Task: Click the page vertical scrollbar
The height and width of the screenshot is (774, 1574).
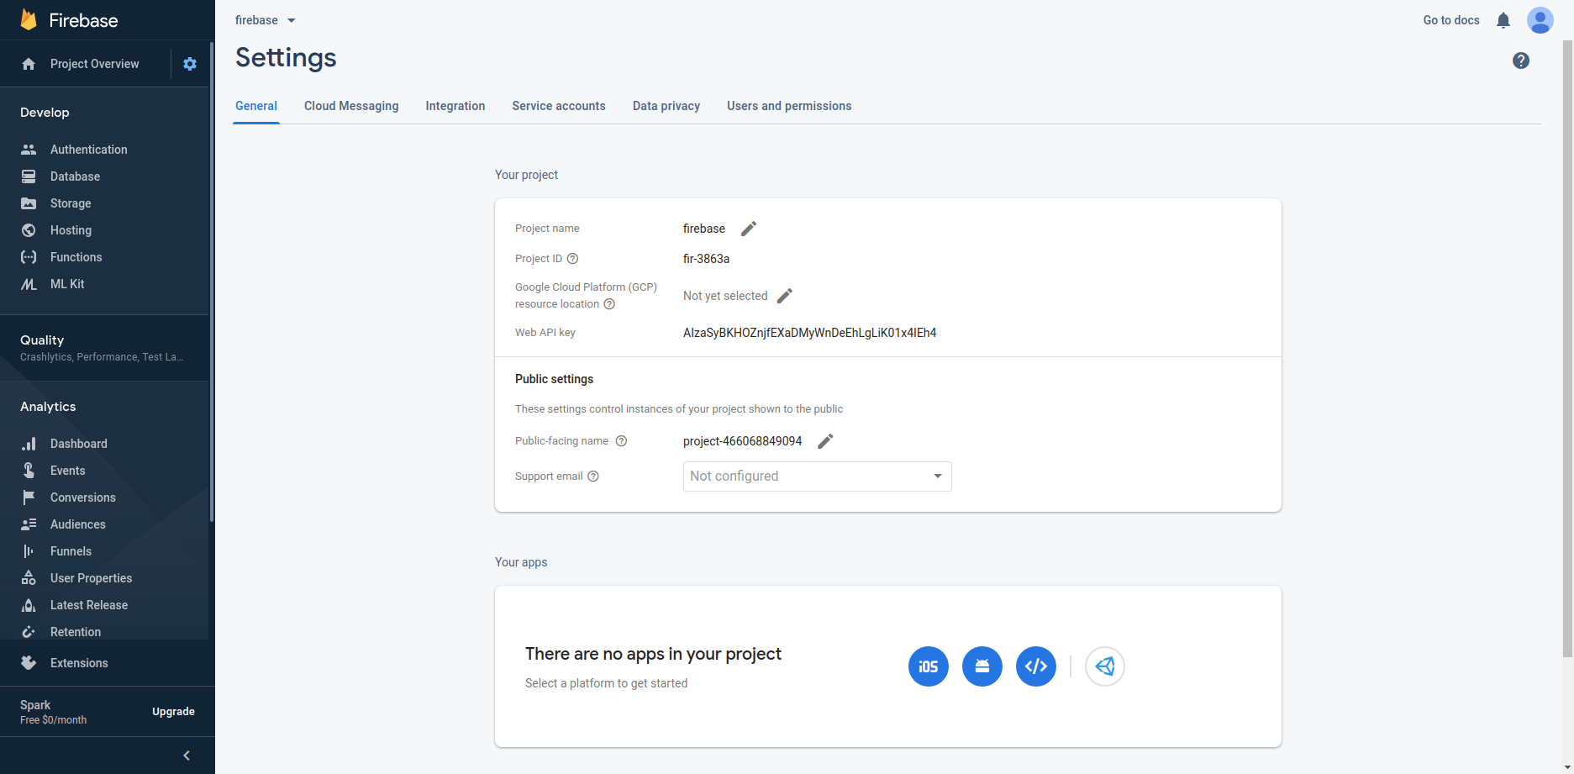Action: click(x=1567, y=336)
